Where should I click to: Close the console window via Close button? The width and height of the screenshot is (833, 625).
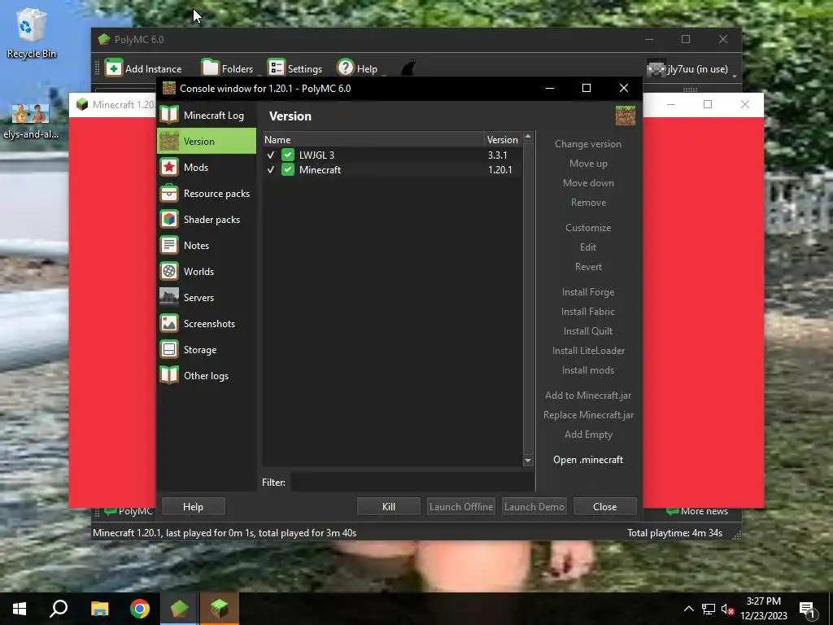604,506
